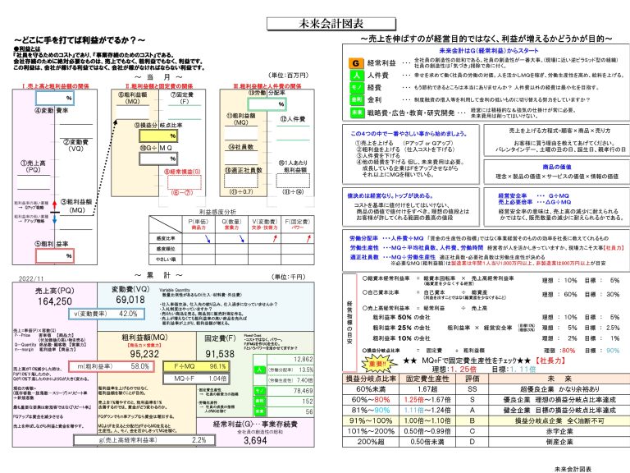This screenshot has width=630, height=473.
Task: Click the 12,862 personnel cost value
Action: tap(303, 359)
